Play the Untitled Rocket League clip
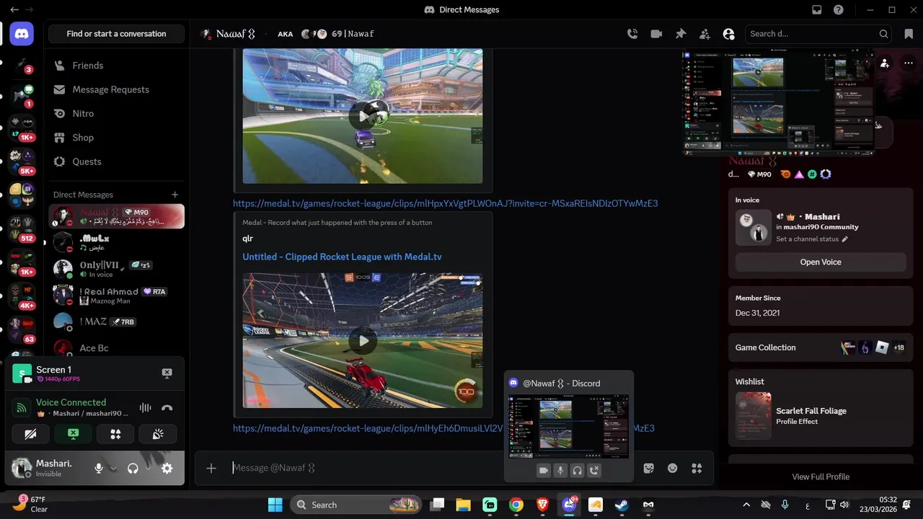This screenshot has height=519, width=923. [x=362, y=340]
